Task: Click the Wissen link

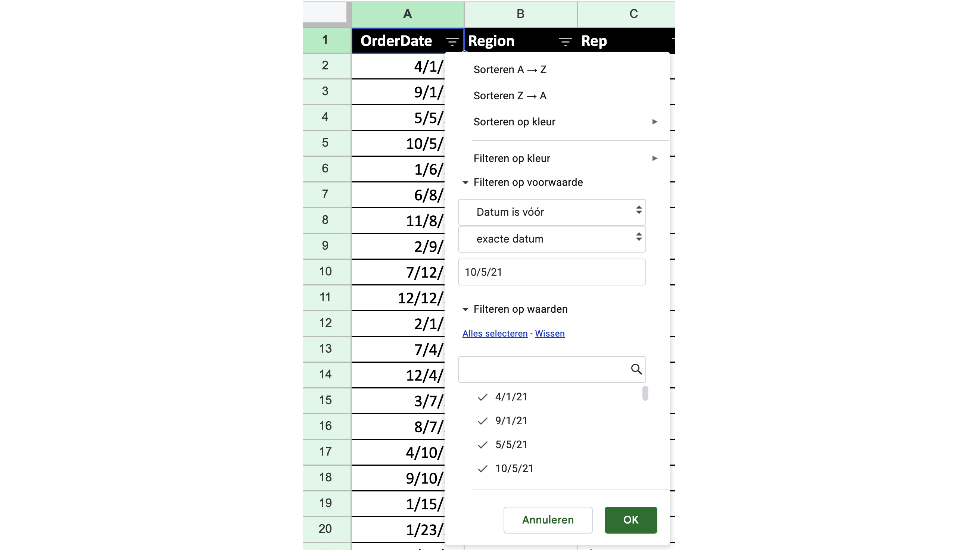Action: point(549,334)
